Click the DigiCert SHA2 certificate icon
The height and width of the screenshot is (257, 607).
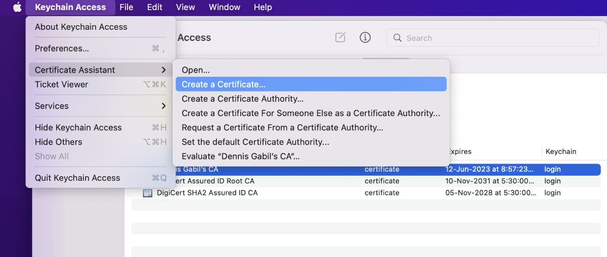(148, 193)
